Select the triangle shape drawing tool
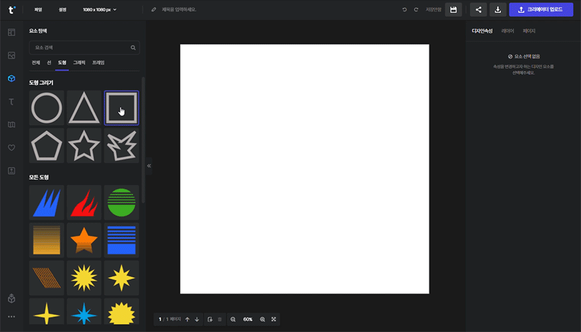581x332 pixels. 84,108
